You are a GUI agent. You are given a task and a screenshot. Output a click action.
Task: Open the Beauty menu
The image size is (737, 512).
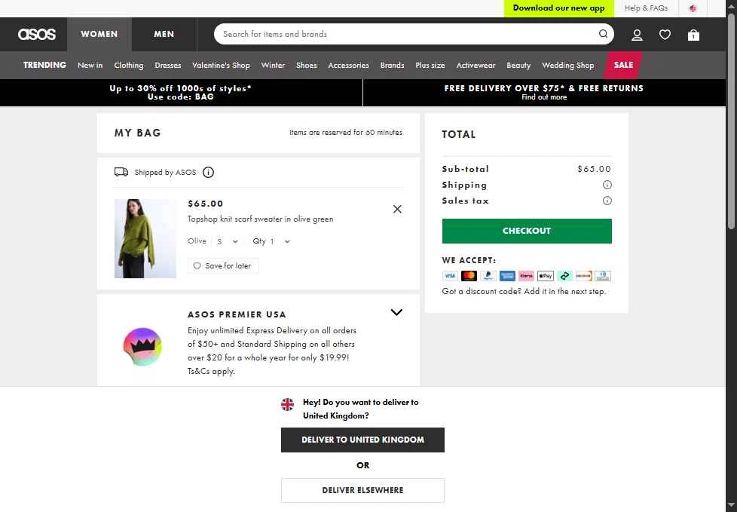pyautogui.click(x=518, y=66)
